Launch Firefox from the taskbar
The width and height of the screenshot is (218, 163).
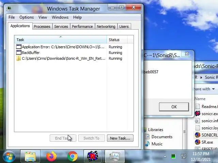tap(51, 156)
